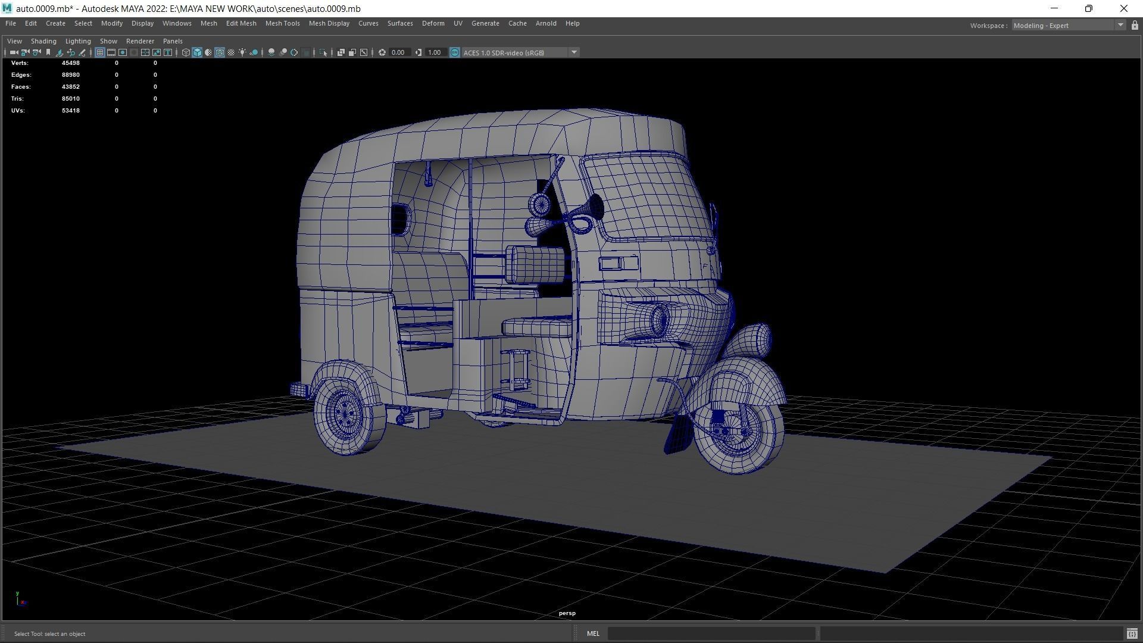Screen dimensions: 1143x643
Task: Click the Grease Pencil icon
Action: [82, 52]
